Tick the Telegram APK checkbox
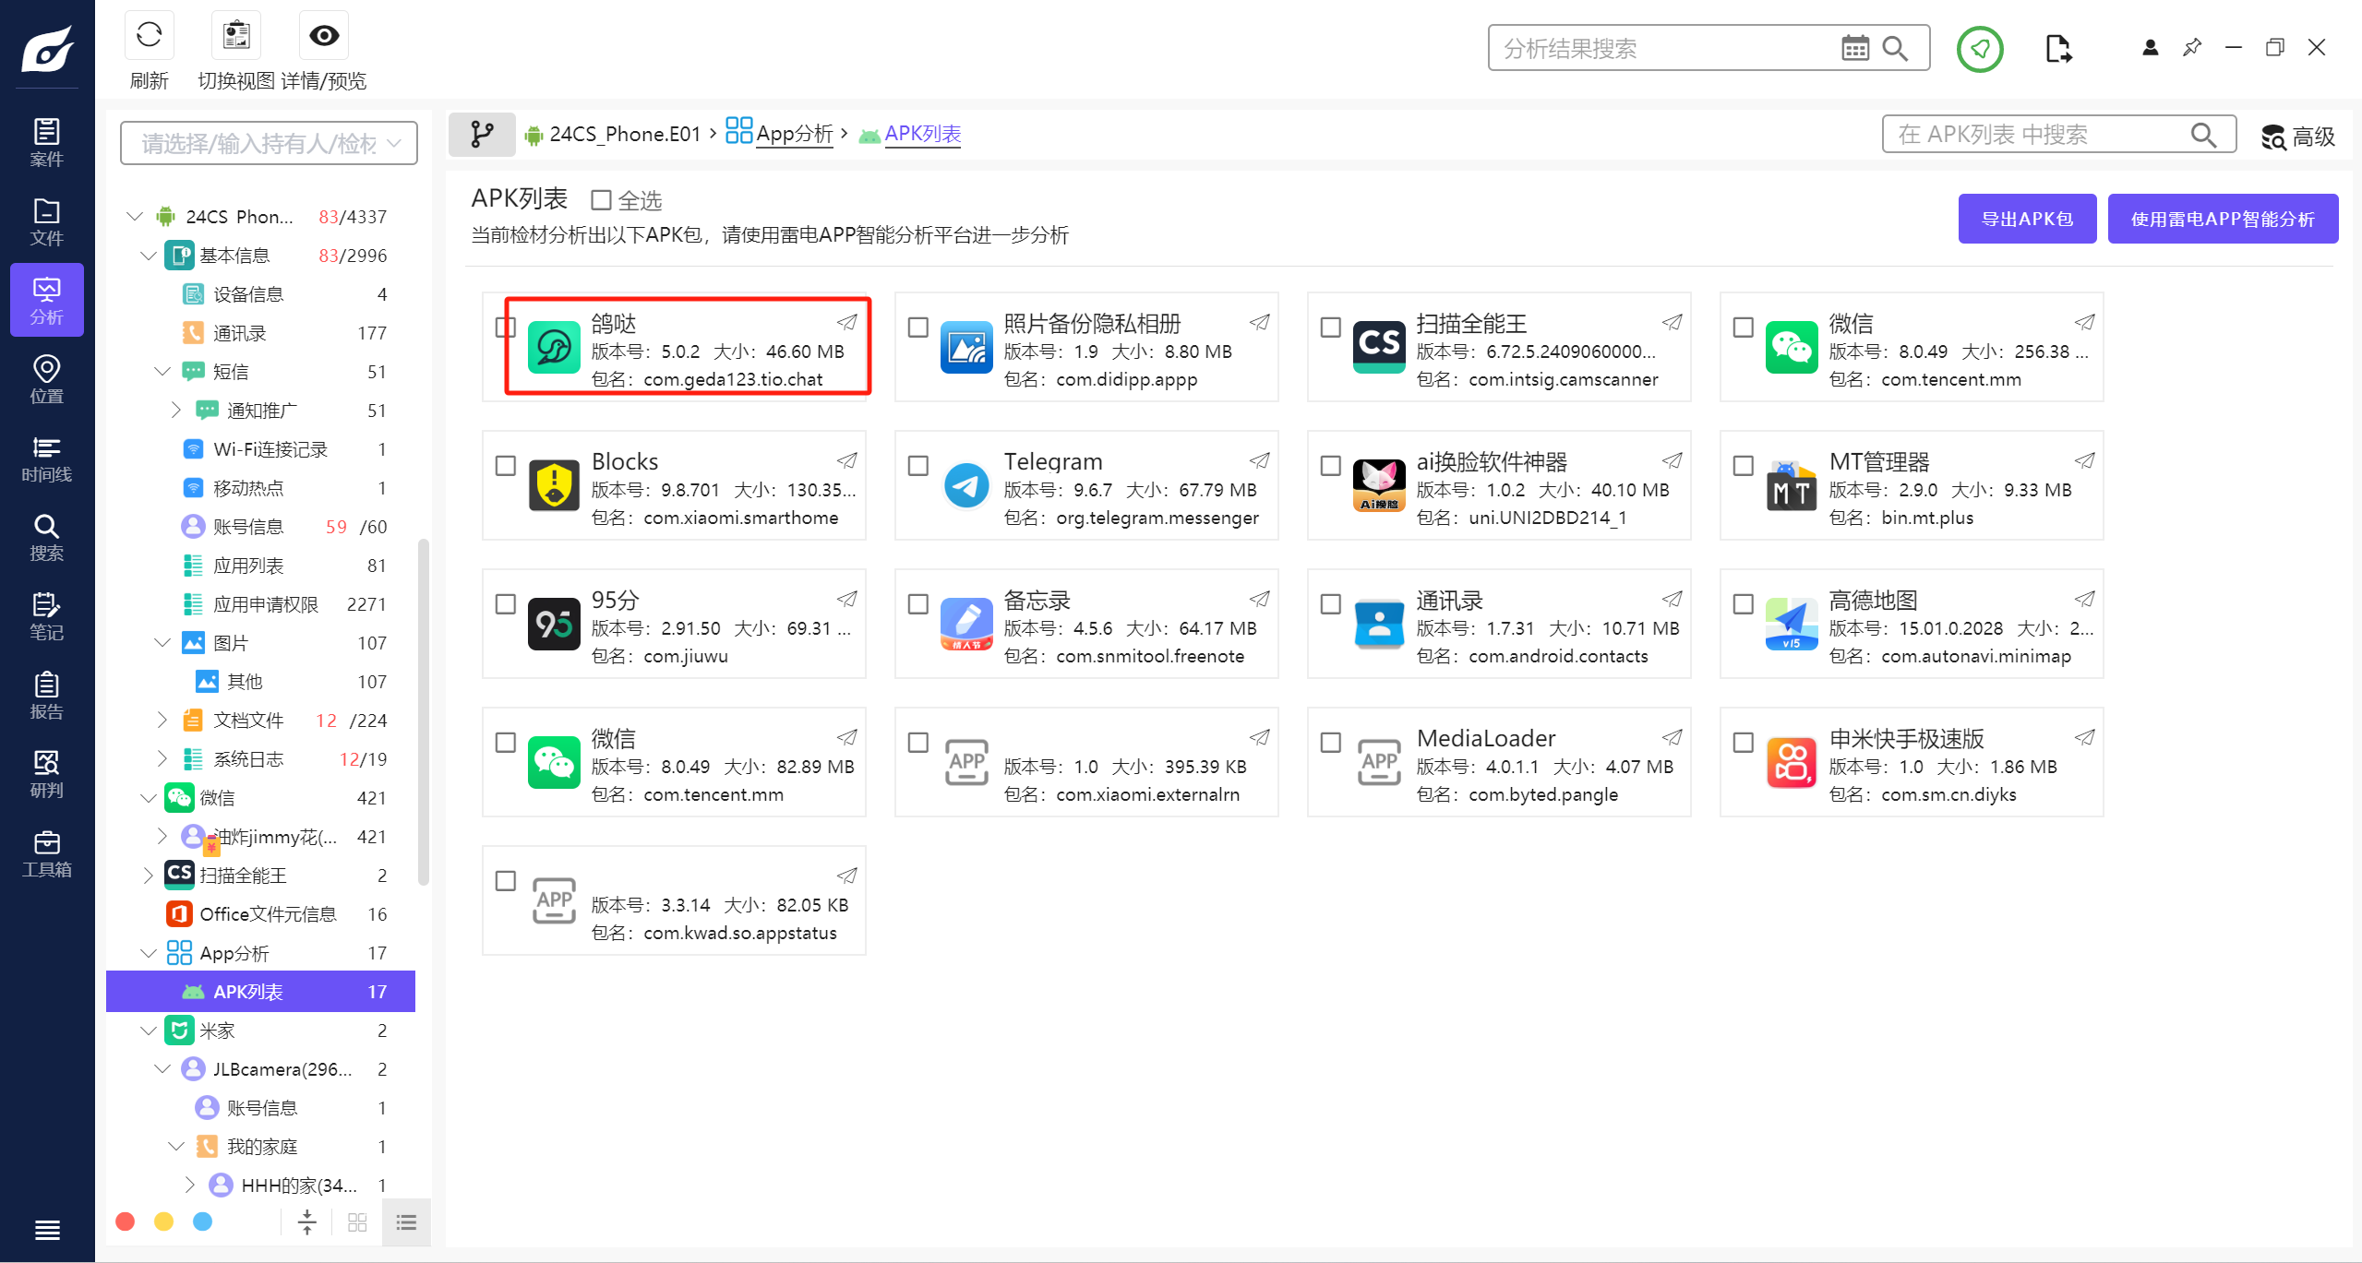This screenshot has height=1263, width=2362. pyautogui.click(x=917, y=466)
